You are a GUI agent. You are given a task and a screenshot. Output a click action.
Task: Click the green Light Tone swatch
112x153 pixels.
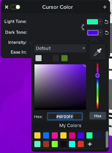(93, 22)
